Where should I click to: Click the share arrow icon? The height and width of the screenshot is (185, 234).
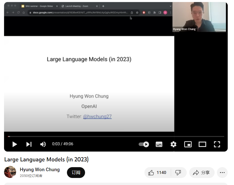[x=196, y=172]
